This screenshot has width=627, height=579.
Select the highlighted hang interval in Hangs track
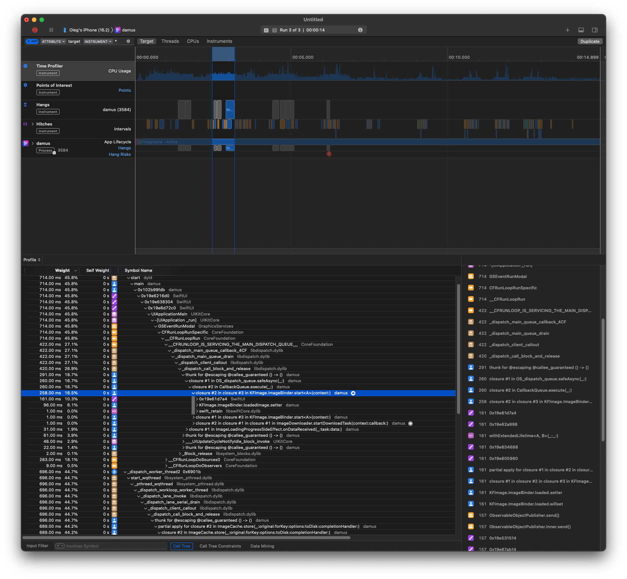pos(230,110)
